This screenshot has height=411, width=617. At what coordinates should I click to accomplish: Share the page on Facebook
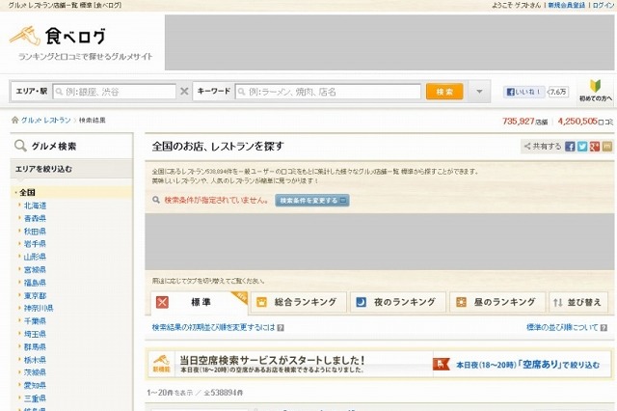(x=570, y=147)
